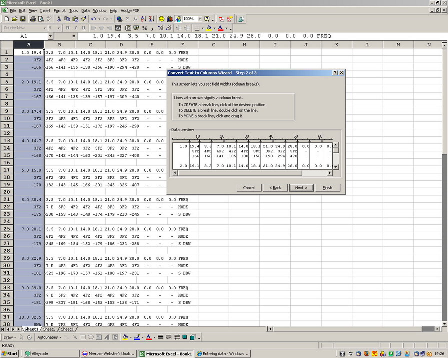Viewport: 448px width, 358px height.
Task: Click the data preview horizontal scrollbar
Action: coord(253,173)
